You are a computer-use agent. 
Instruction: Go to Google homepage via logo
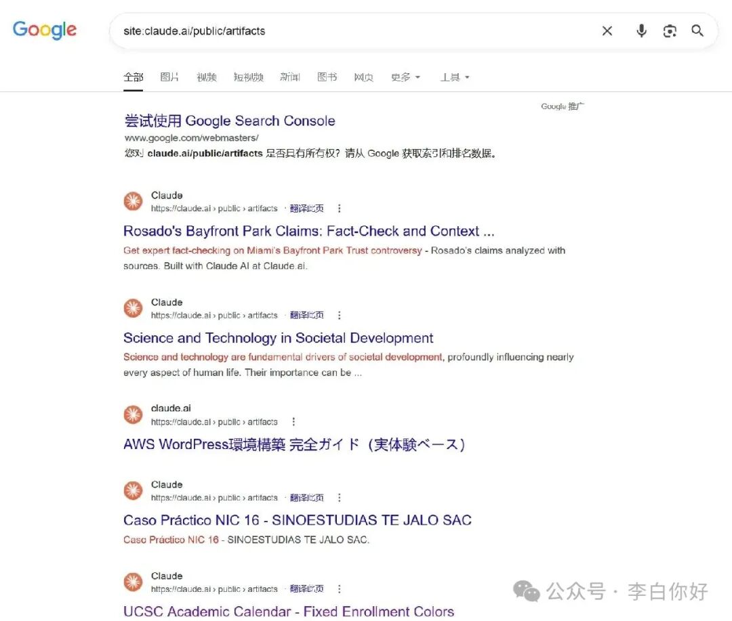(x=44, y=30)
